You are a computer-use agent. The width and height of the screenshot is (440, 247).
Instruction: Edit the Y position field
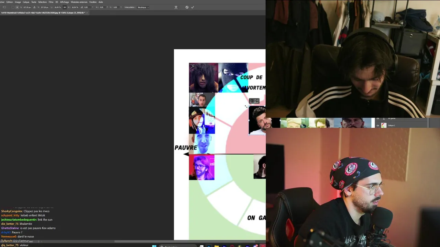[44, 7]
